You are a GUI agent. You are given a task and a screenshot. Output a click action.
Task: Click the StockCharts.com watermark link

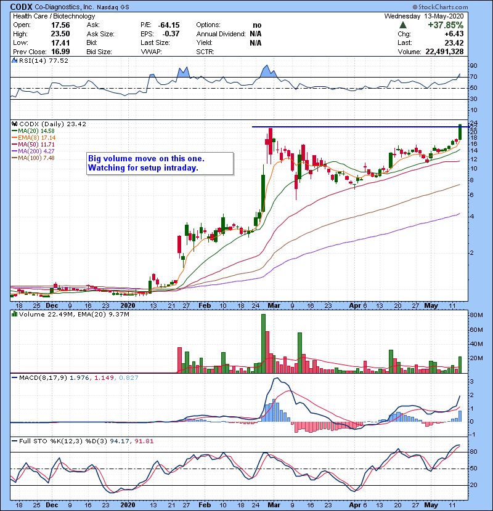[441, 7]
